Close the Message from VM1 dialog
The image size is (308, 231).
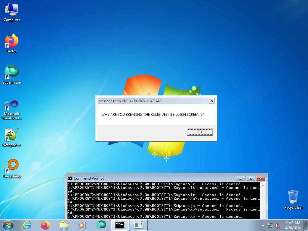[211, 101]
